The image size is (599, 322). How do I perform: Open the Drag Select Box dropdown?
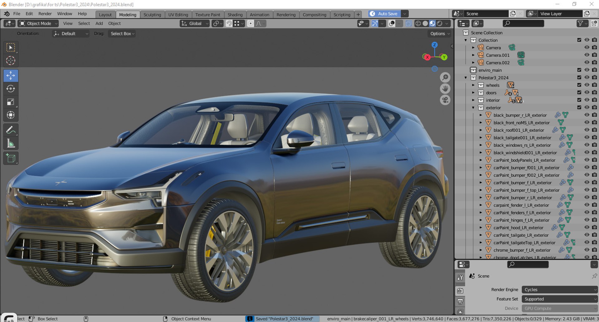tap(122, 34)
